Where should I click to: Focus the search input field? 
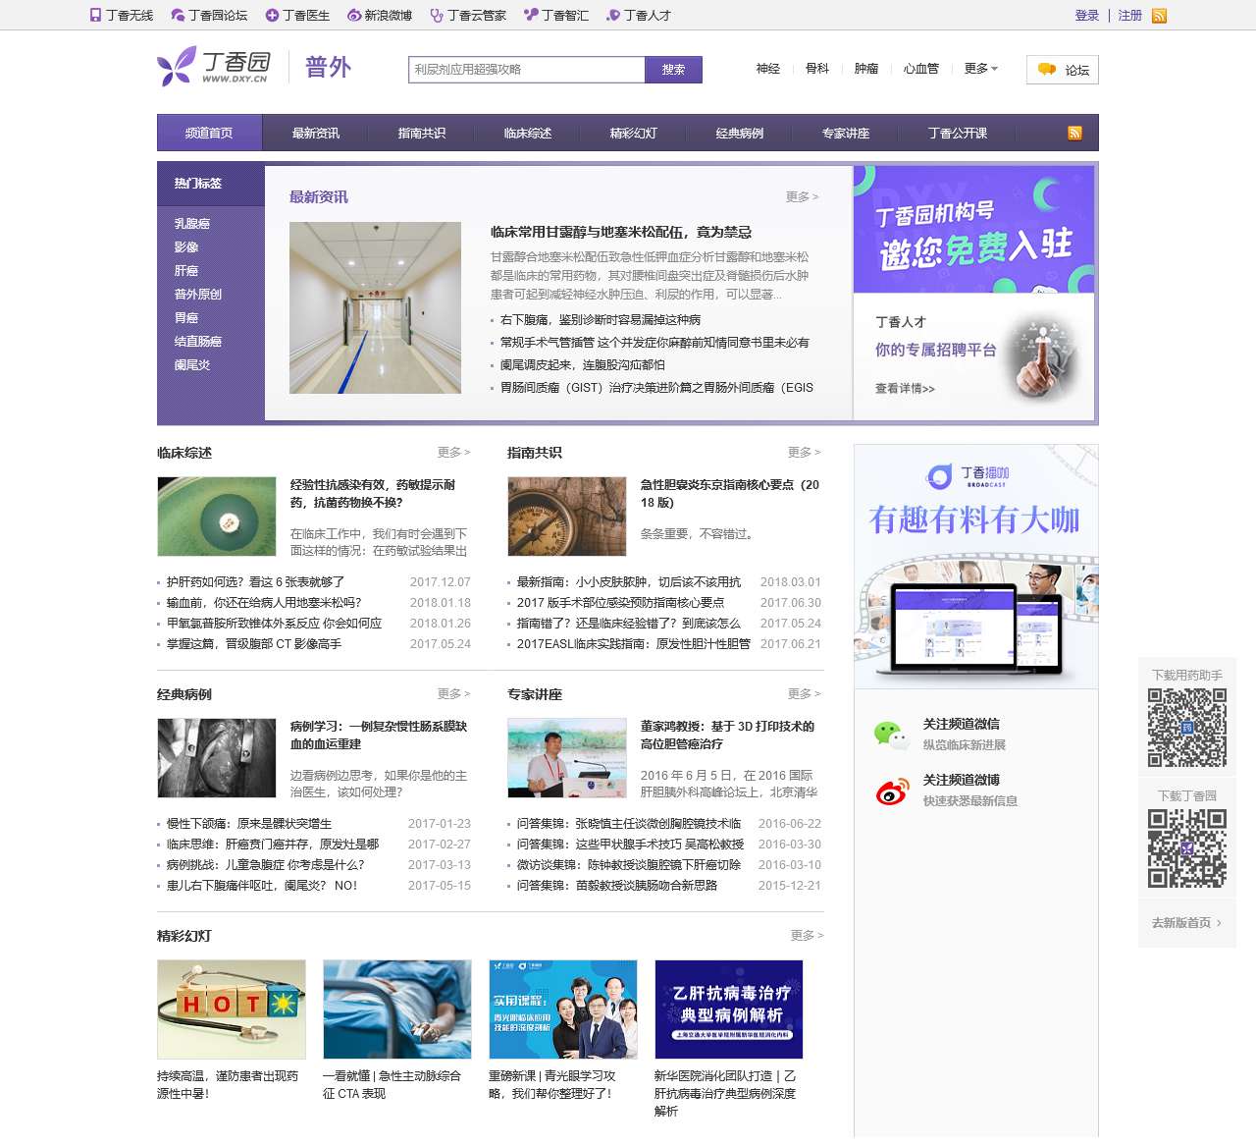coord(527,70)
